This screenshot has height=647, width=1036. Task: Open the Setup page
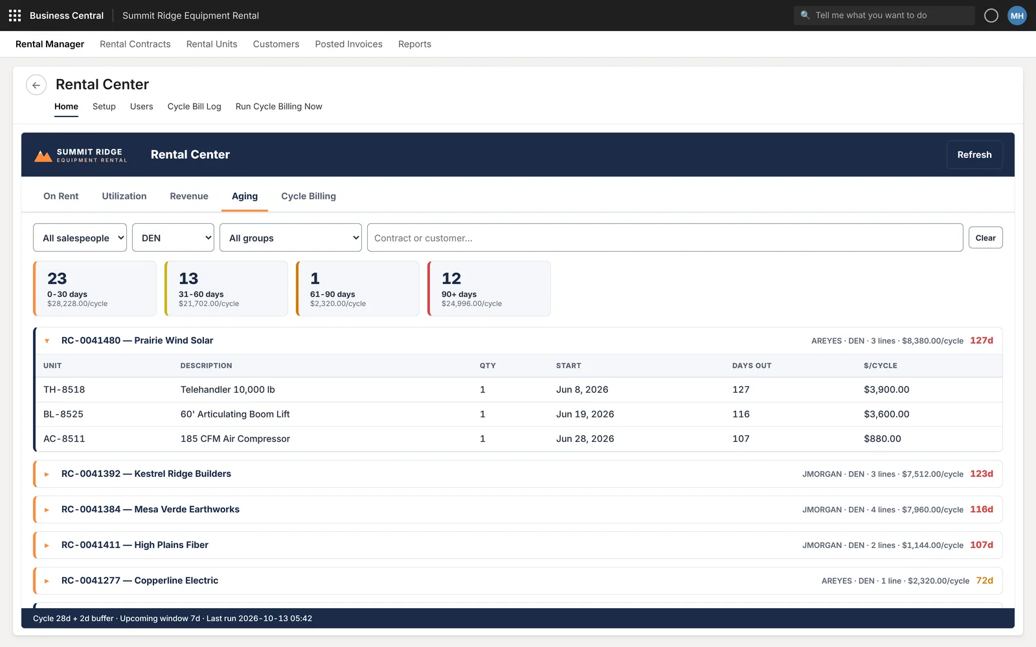pos(104,107)
